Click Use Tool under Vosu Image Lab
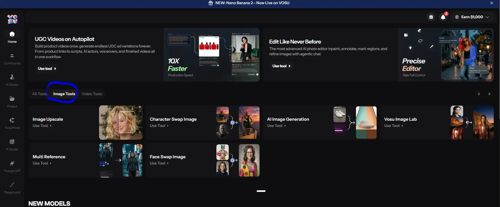500x207 pixels. click(x=394, y=126)
